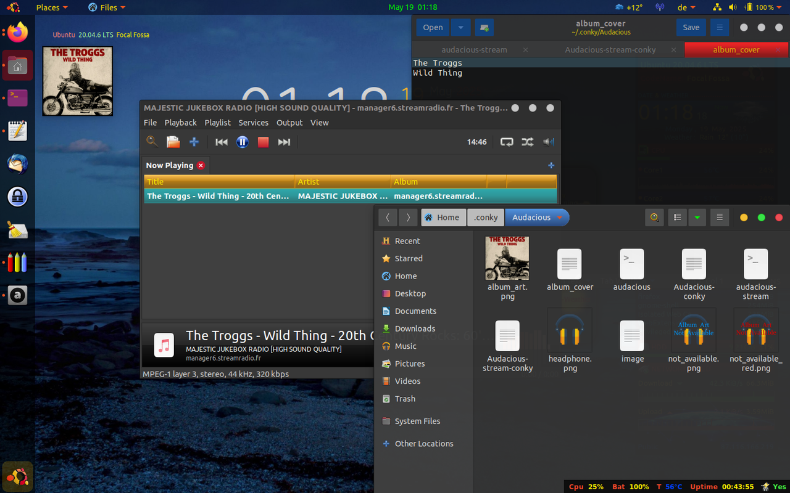Expand the Audacious folder path dropdown
The width and height of the screenshot is (790, 493).
560,218
